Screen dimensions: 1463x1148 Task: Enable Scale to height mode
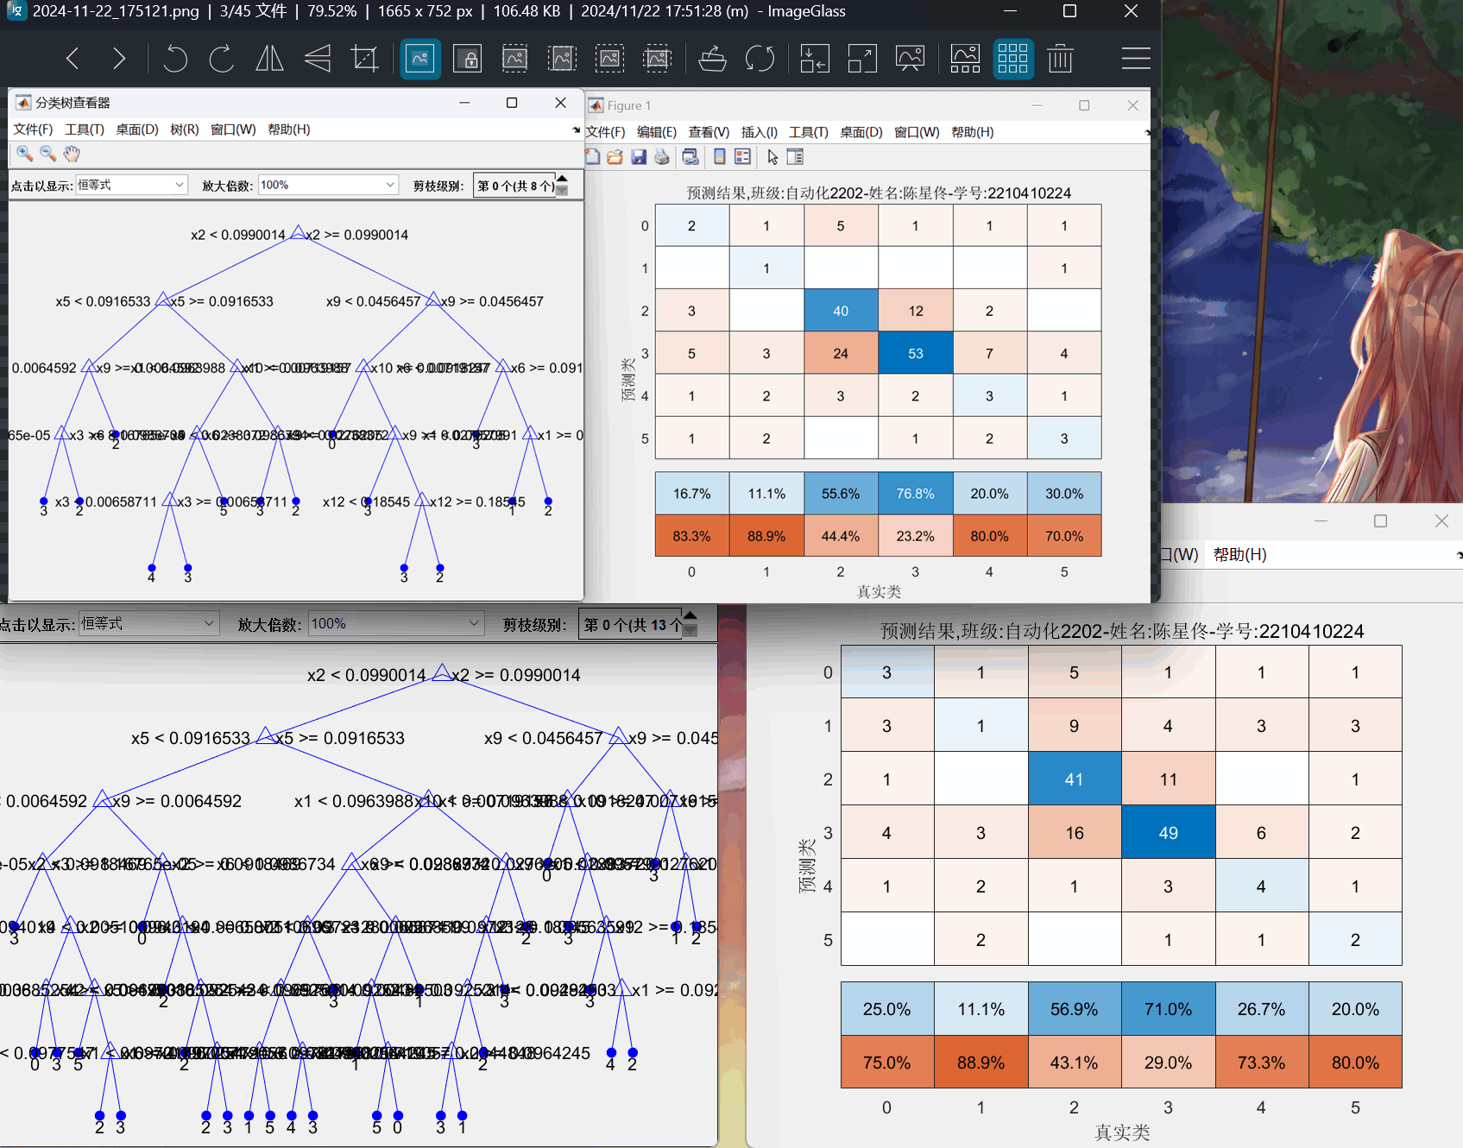tap(562, 59)
